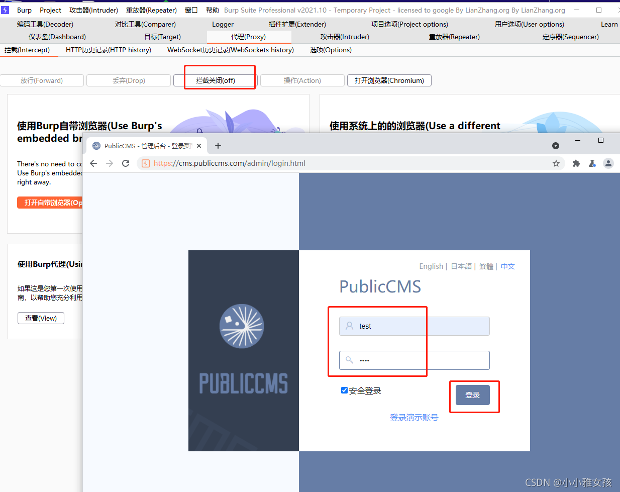The image size is (620, 492).
Task: Switch to 仪表盘(Dashboard) tab
Action: (x=57, y=37)
